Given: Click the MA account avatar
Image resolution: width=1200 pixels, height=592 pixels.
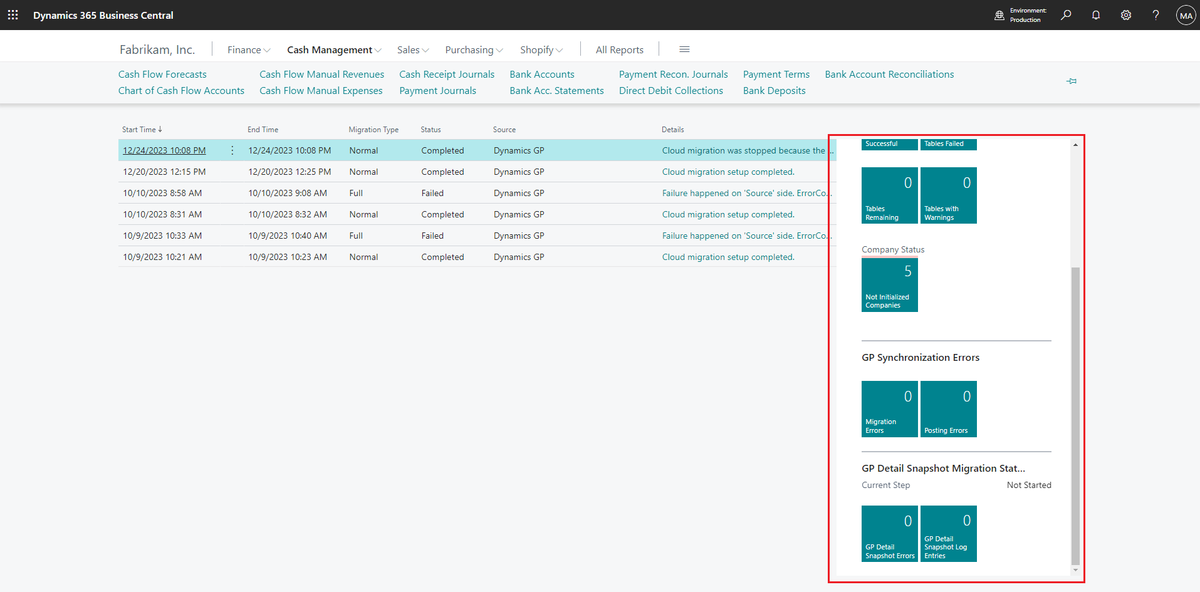Looking at the screenshot, I should pos(1185,14).
